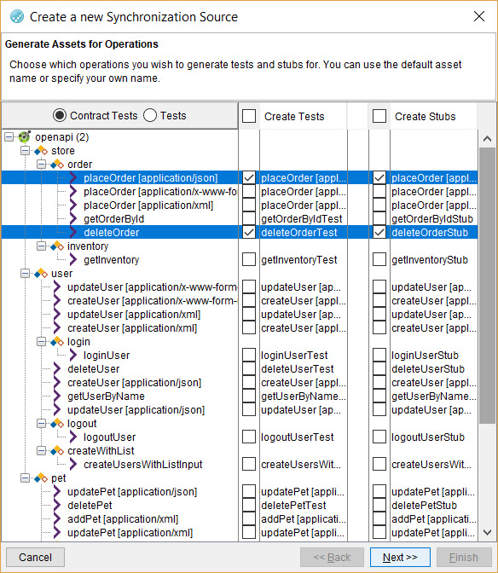Collapse the createWithList tree node
The height and width of the screenshot is (573, 498).
[42, 451]
